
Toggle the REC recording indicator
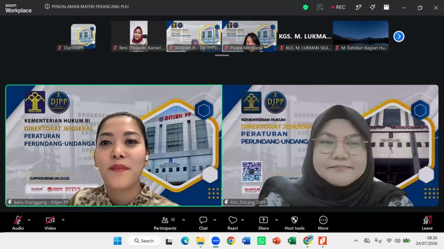(338, 7)
